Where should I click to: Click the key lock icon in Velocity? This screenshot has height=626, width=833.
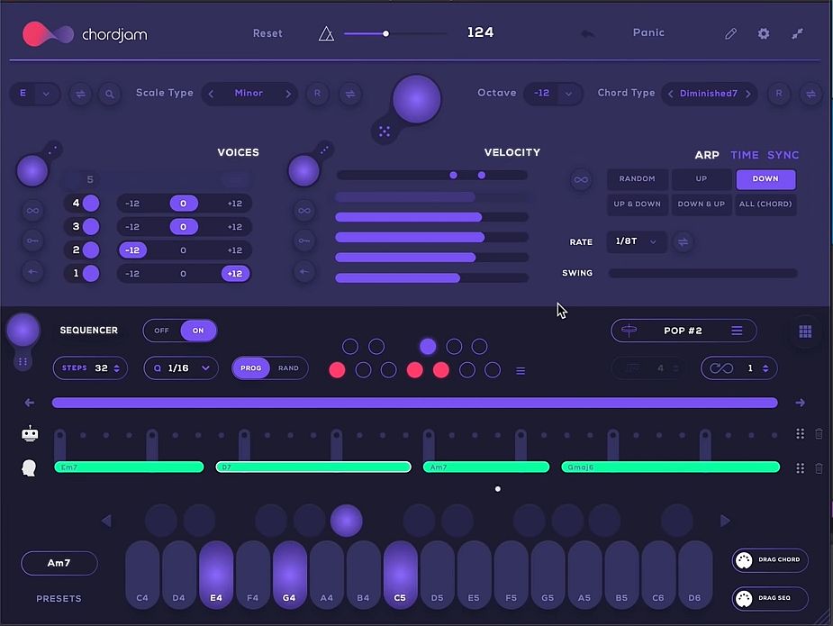point(303,240)
